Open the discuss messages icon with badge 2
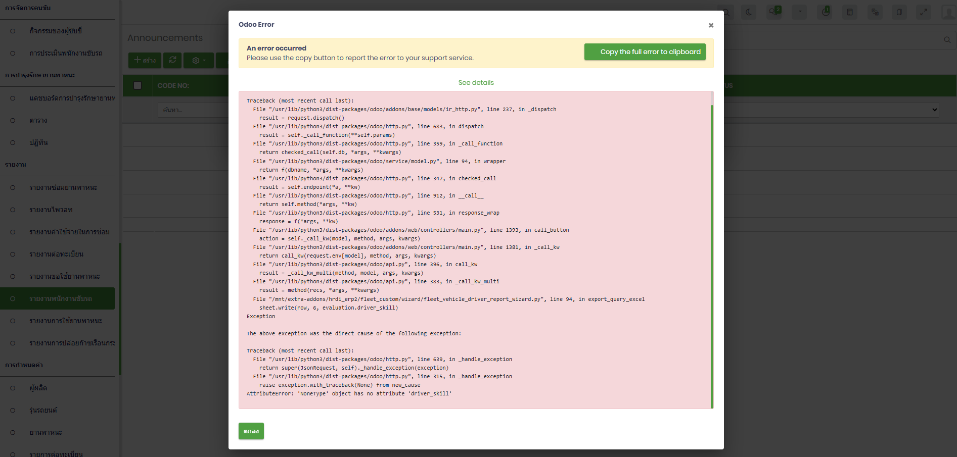957x457 pixels. click(x=774, y=12)
